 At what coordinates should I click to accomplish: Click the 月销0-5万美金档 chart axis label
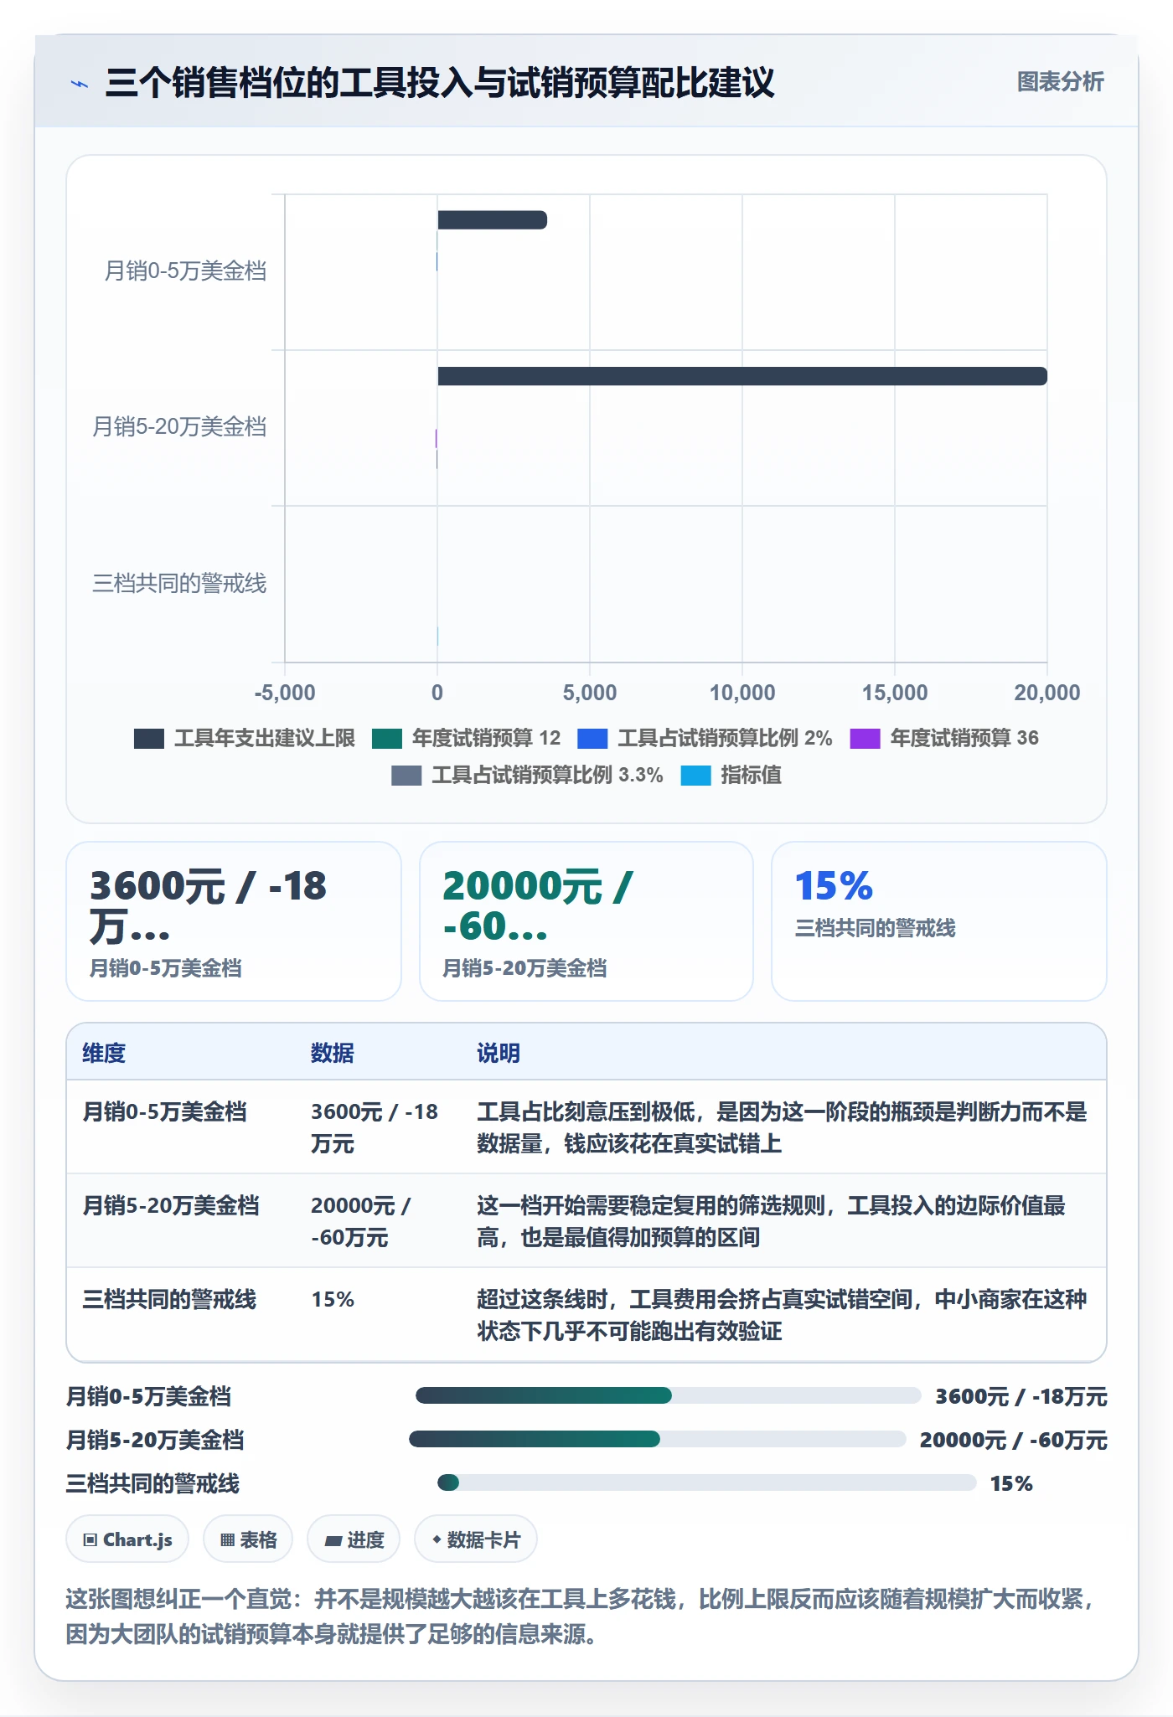[185, 271]
